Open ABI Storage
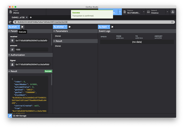This screenshot has width=184, height=128. (20, 116)
